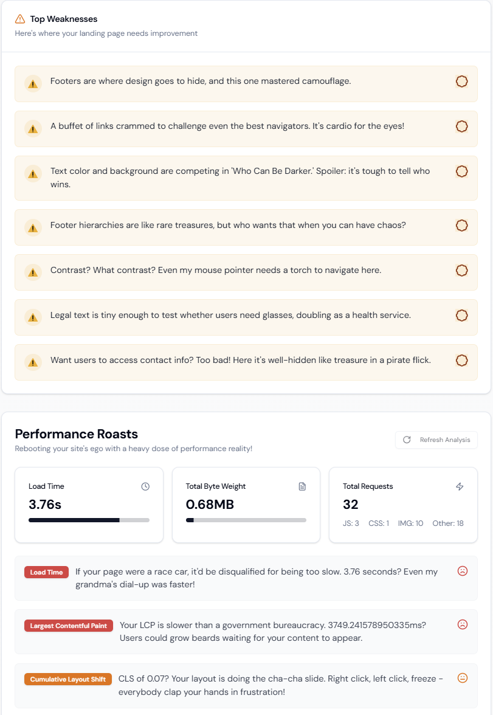Click the Top Weaknesses header warning triangle
493x715 pixels.
coord(20,19)
